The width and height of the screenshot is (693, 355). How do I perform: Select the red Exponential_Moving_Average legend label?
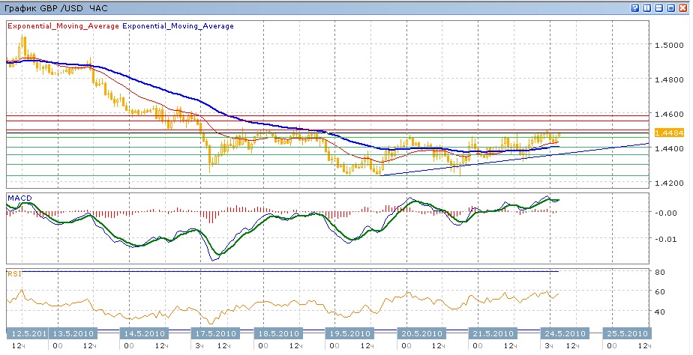pyautogui.click(x=63, y=25)
